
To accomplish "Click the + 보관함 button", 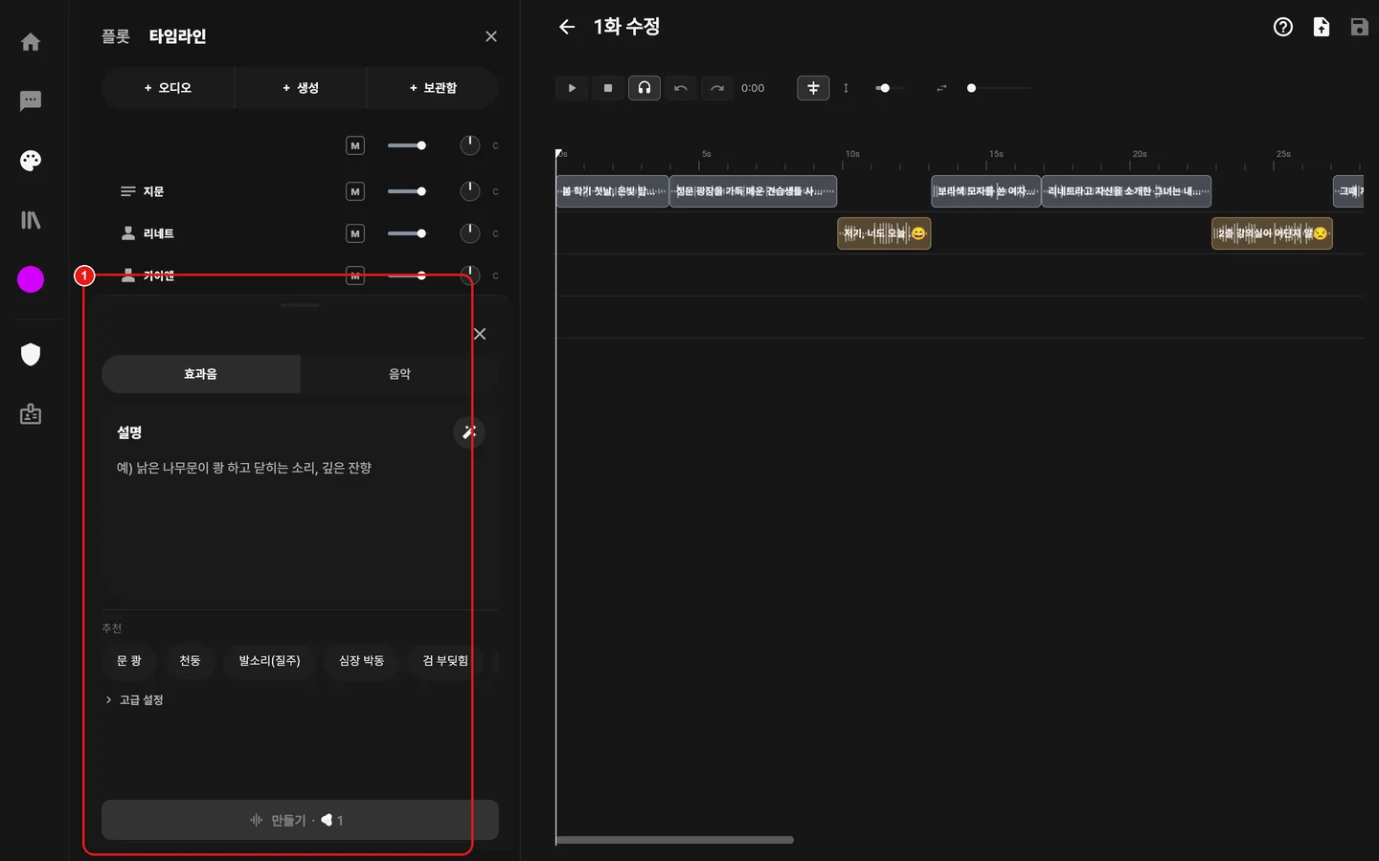I will click(x=433, y=88).
